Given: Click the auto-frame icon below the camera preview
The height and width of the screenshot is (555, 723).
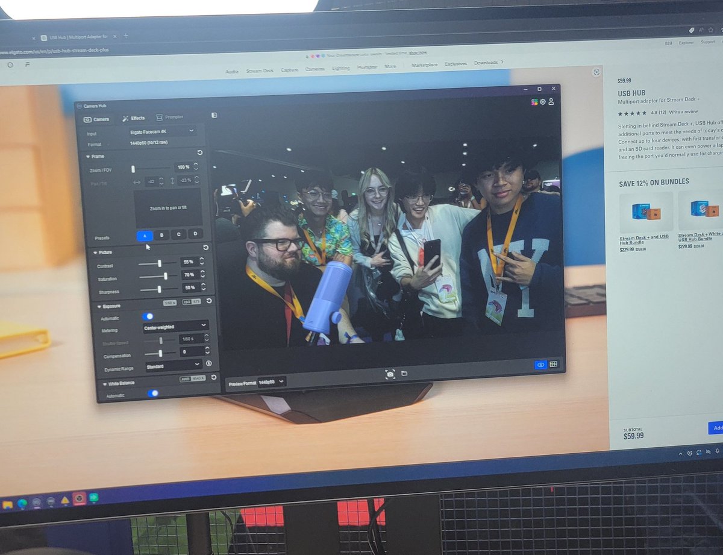Looking at the screenshot, I should pos(392,374).
